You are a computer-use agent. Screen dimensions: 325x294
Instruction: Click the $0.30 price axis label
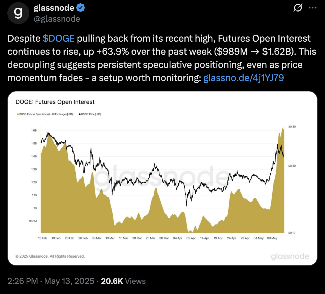292,127
